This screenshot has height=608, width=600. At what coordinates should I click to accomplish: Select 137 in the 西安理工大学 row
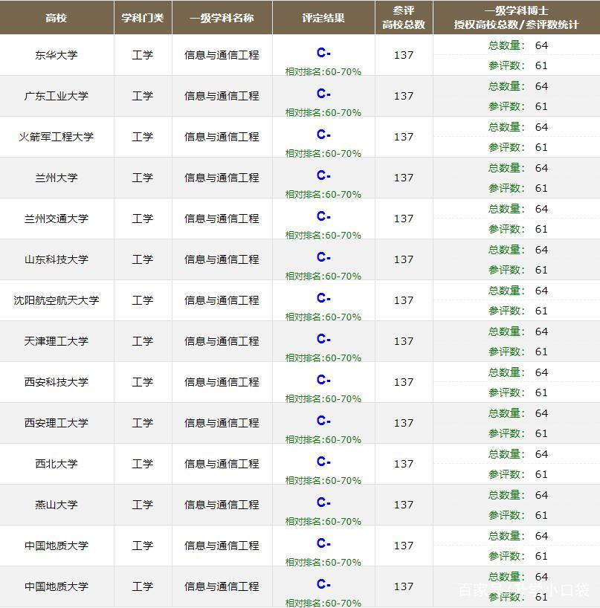pos(404,423)
